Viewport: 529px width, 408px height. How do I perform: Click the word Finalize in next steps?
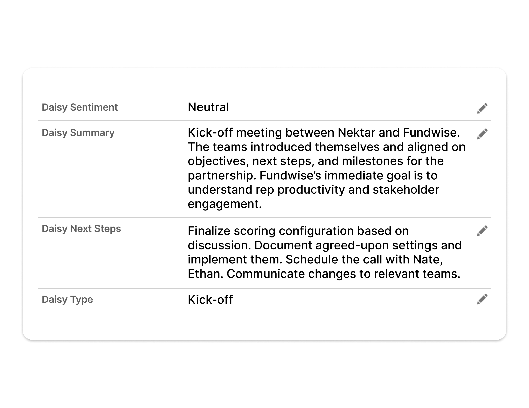[x=209, y=231]
